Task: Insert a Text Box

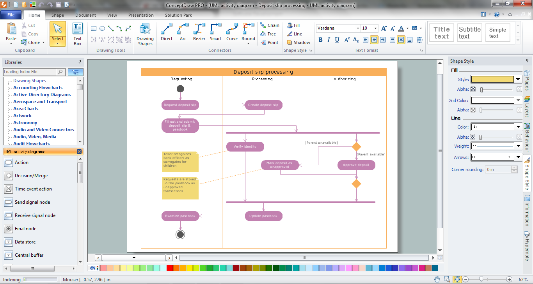Action: click(78, 34)
